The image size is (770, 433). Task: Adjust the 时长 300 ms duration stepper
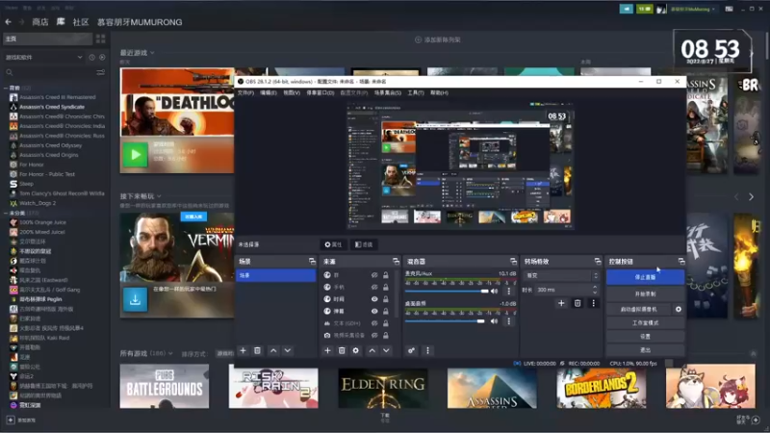click(x=595, y=290)
